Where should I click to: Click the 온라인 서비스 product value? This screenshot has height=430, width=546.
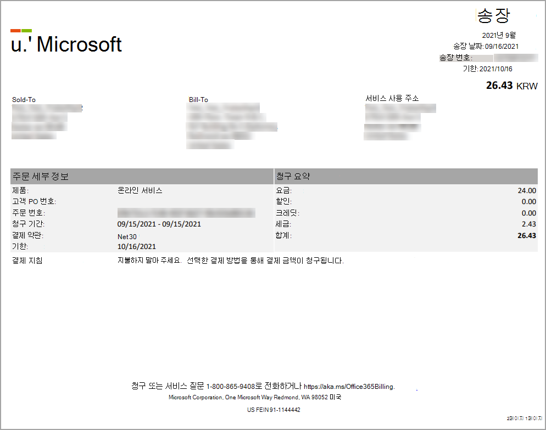click(x=140, y=190)
